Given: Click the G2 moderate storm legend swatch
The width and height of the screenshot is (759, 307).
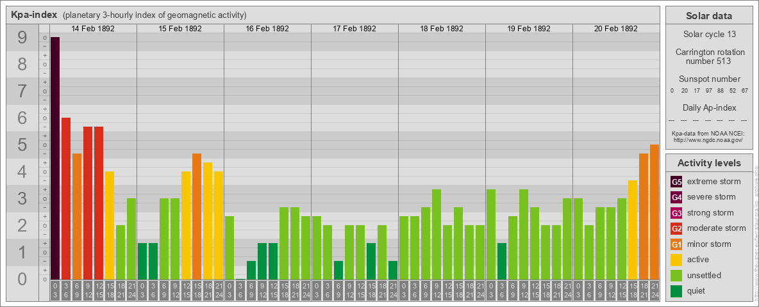Looking at the screenshot, I should coord(676,228).
